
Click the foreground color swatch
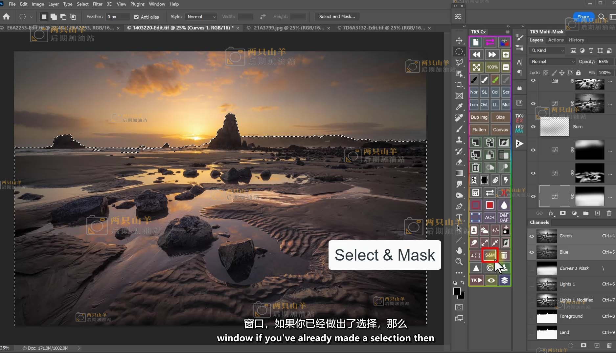point(457,291)
